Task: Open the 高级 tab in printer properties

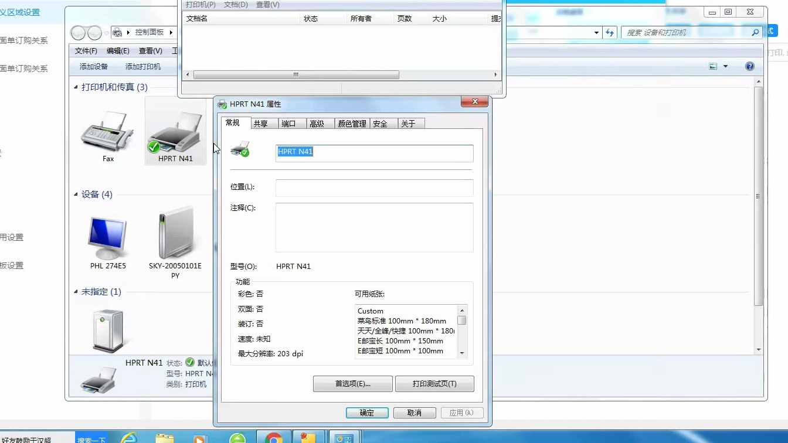Action: click(317, 124)
